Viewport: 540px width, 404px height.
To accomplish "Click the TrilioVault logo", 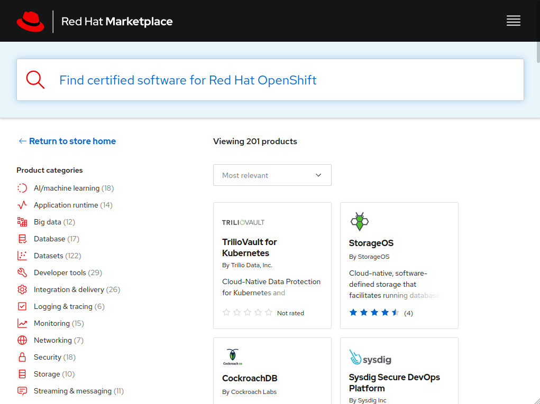I will point(243,222).
